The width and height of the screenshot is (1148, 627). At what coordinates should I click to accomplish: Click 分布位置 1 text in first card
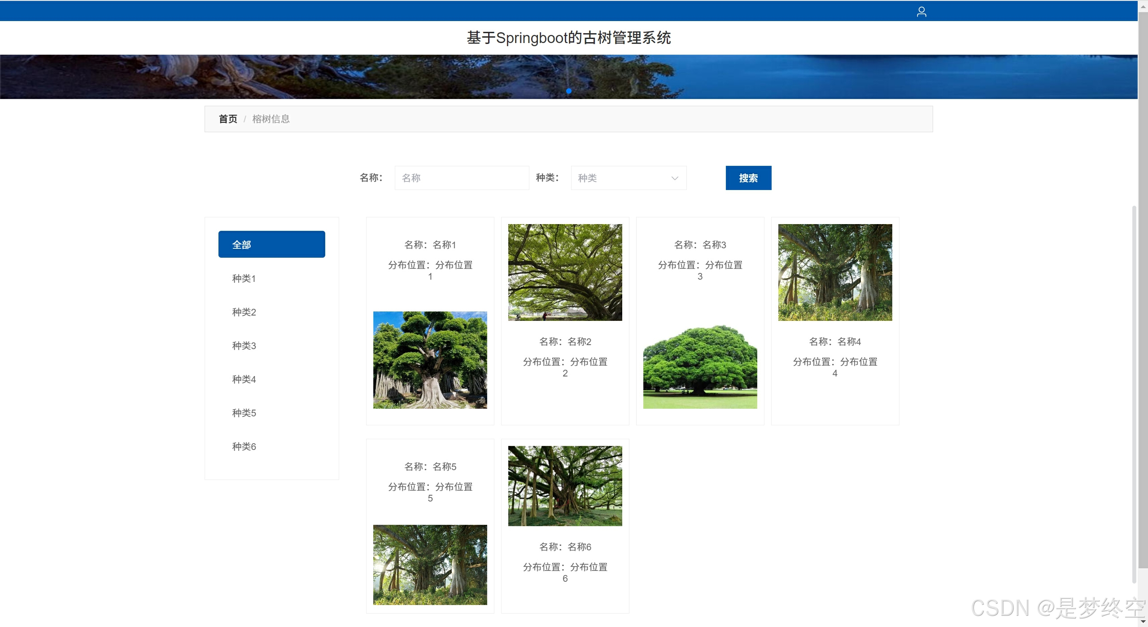tap(430, 271)
